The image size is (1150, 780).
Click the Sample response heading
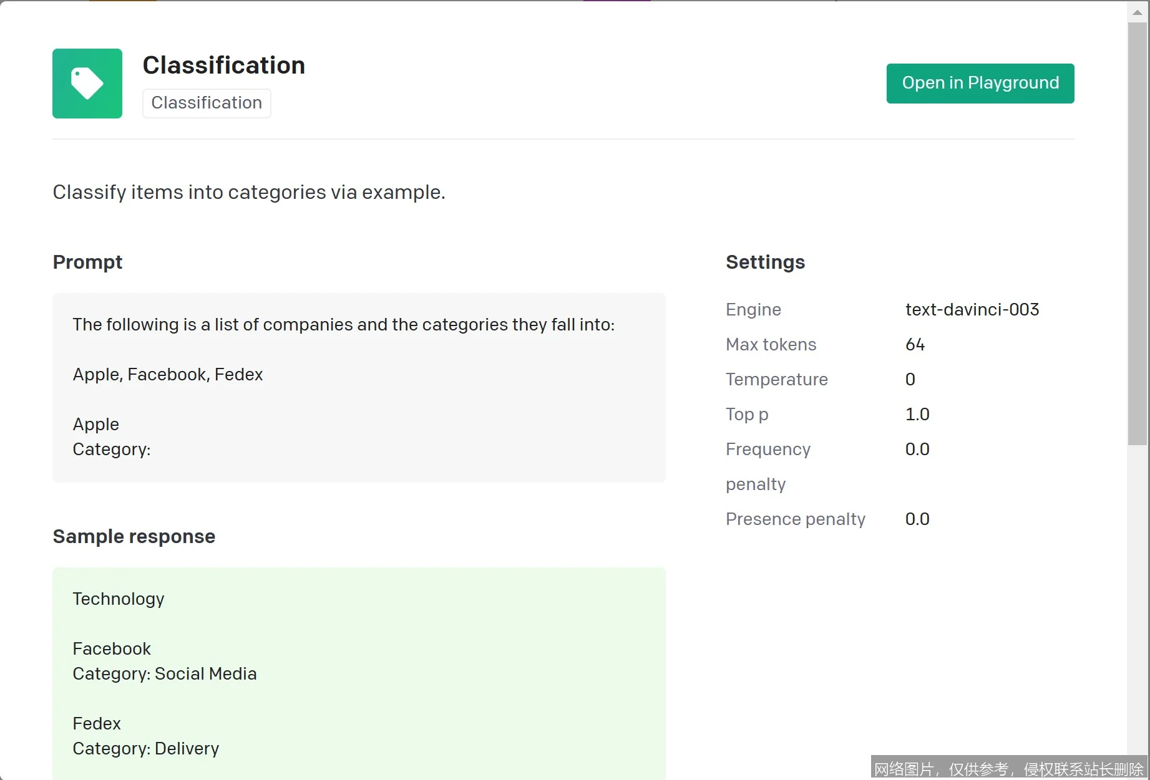point(134,536)
